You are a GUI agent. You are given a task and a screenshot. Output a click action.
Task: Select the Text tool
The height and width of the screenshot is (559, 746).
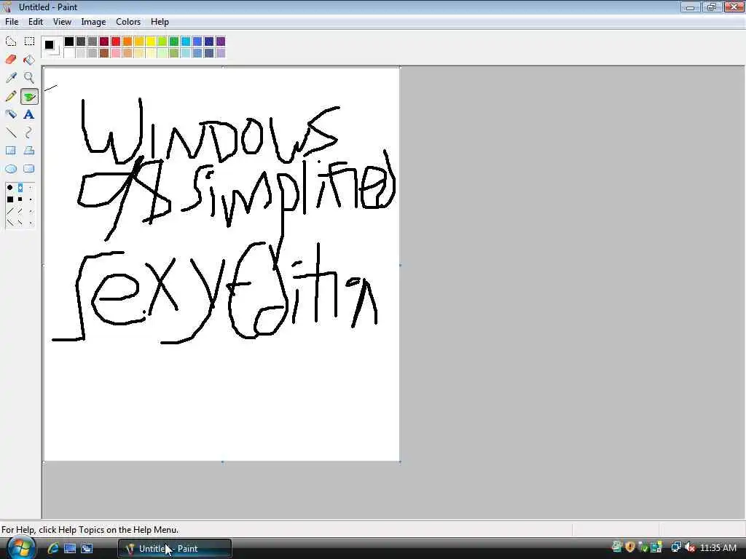[29, 114]
